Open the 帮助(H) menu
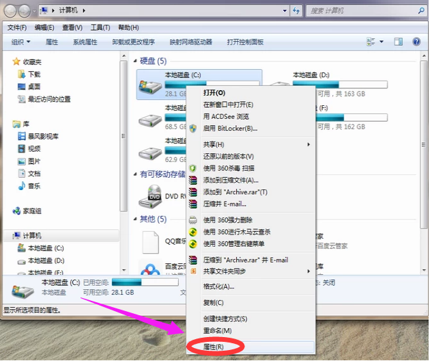Image resolution: width=430 pixels, height=361 pixels. [x=128, y=27]
